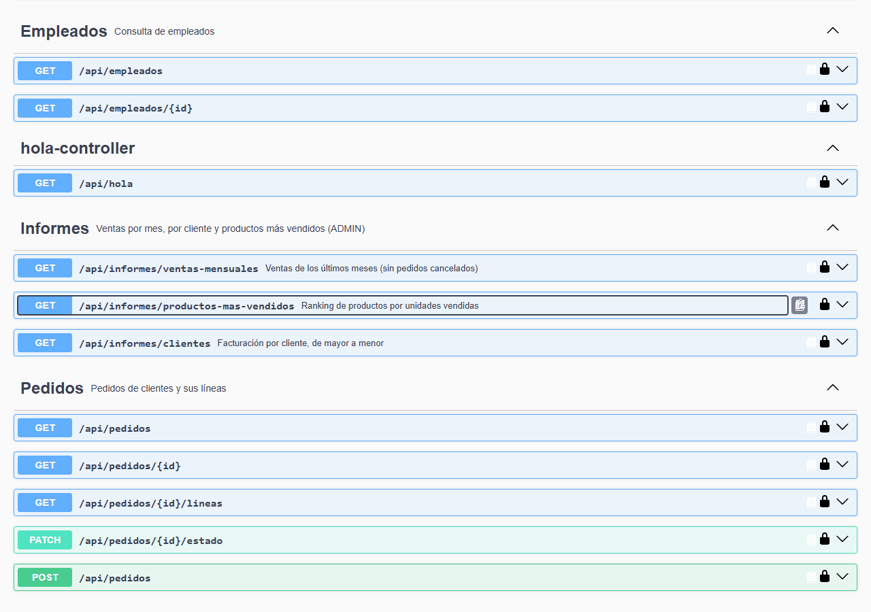Click lock icon on POST /api/pedidos row
871x612 pixels.
point(825,576)
